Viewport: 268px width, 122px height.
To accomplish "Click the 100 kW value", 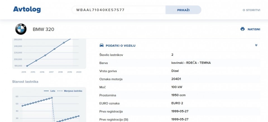I will (x=177, y=87).
